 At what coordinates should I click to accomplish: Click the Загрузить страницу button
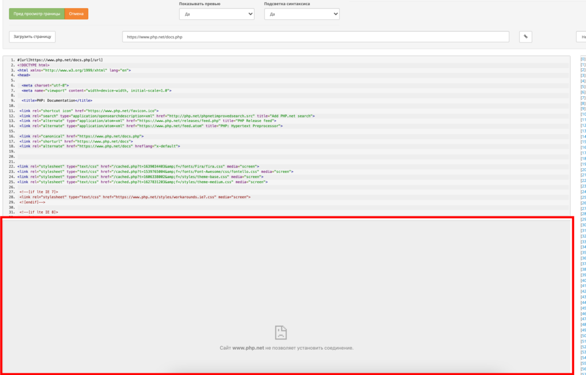point(32,37)
